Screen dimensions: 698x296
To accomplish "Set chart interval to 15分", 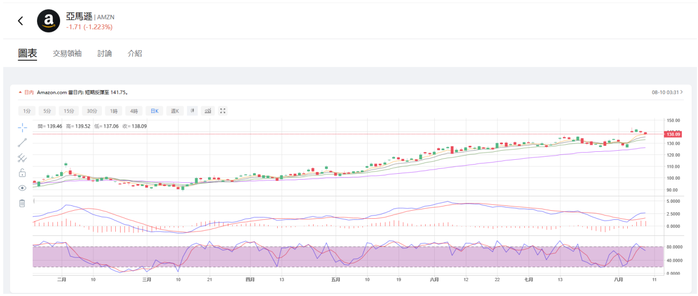I will [x=69, y=111].
